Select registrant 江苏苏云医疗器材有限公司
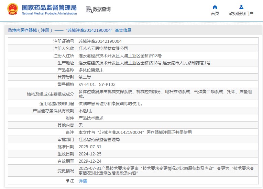The image size is (263, 189). 103,49
